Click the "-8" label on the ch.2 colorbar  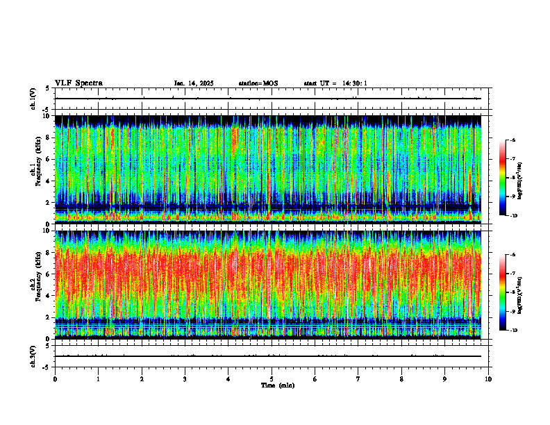[x=512, y=292]
